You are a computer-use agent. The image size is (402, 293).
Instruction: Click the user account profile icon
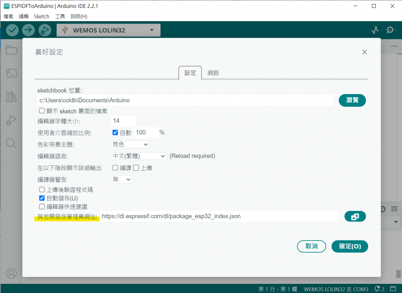[x=11, y=273]
